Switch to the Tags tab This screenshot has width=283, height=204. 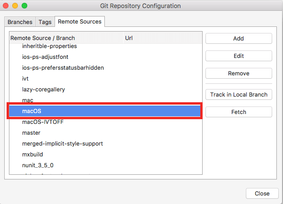tap(45, 22)
